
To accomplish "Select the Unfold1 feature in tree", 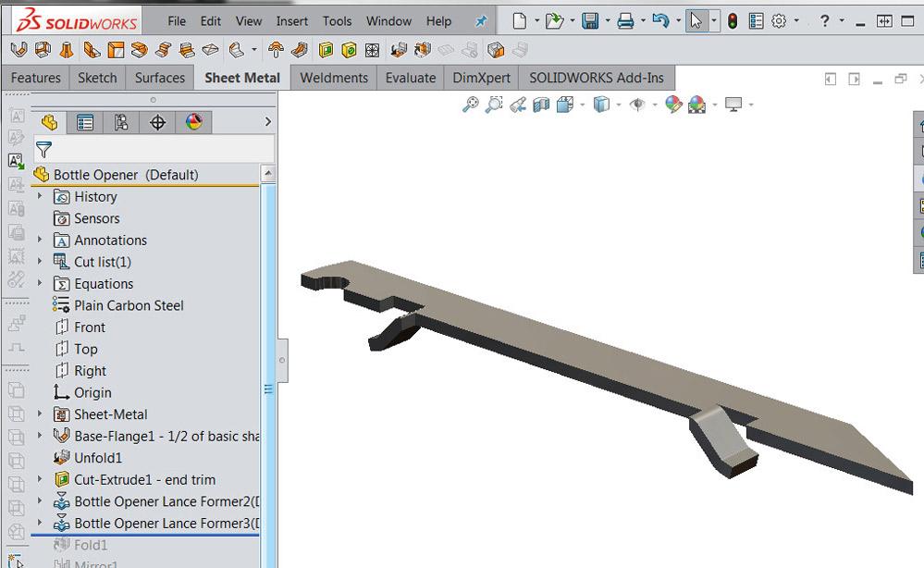I will [98, 458].
